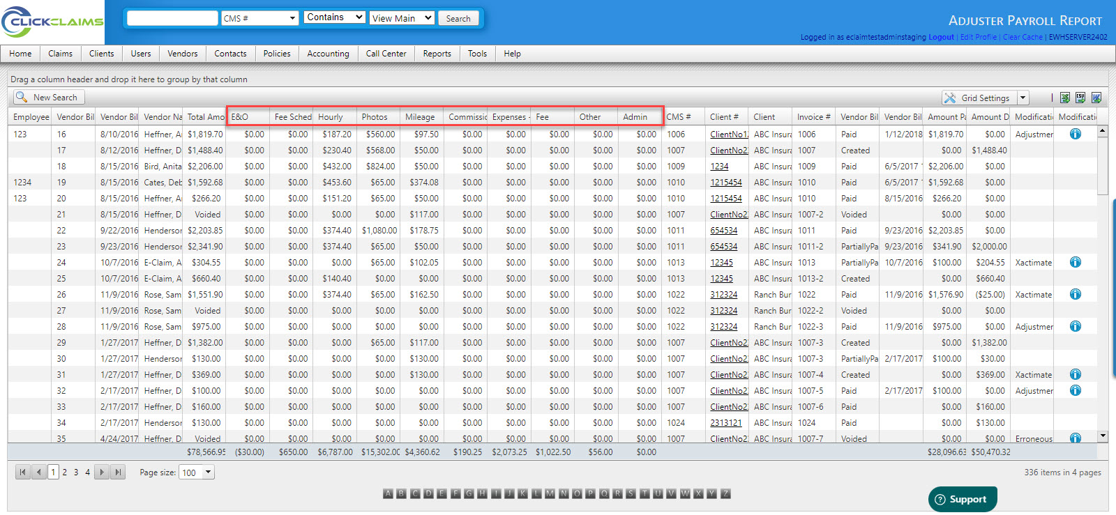Filter by letter S
1116x515 pixels.
631,493
